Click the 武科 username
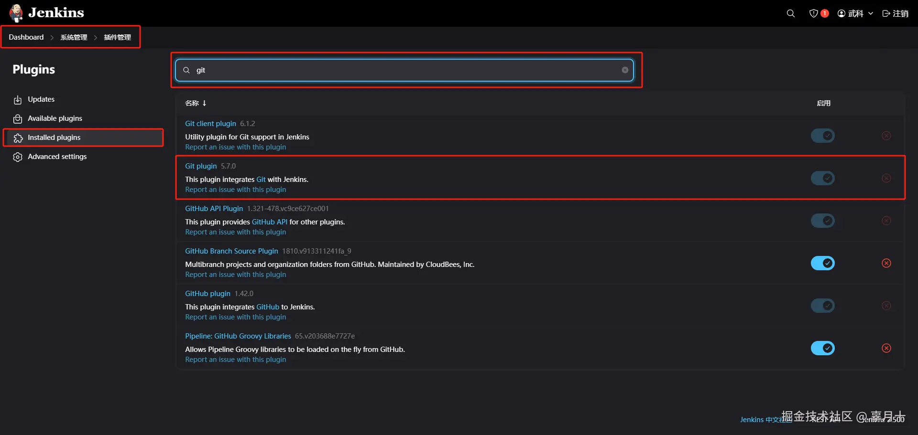 click(856, 13)
